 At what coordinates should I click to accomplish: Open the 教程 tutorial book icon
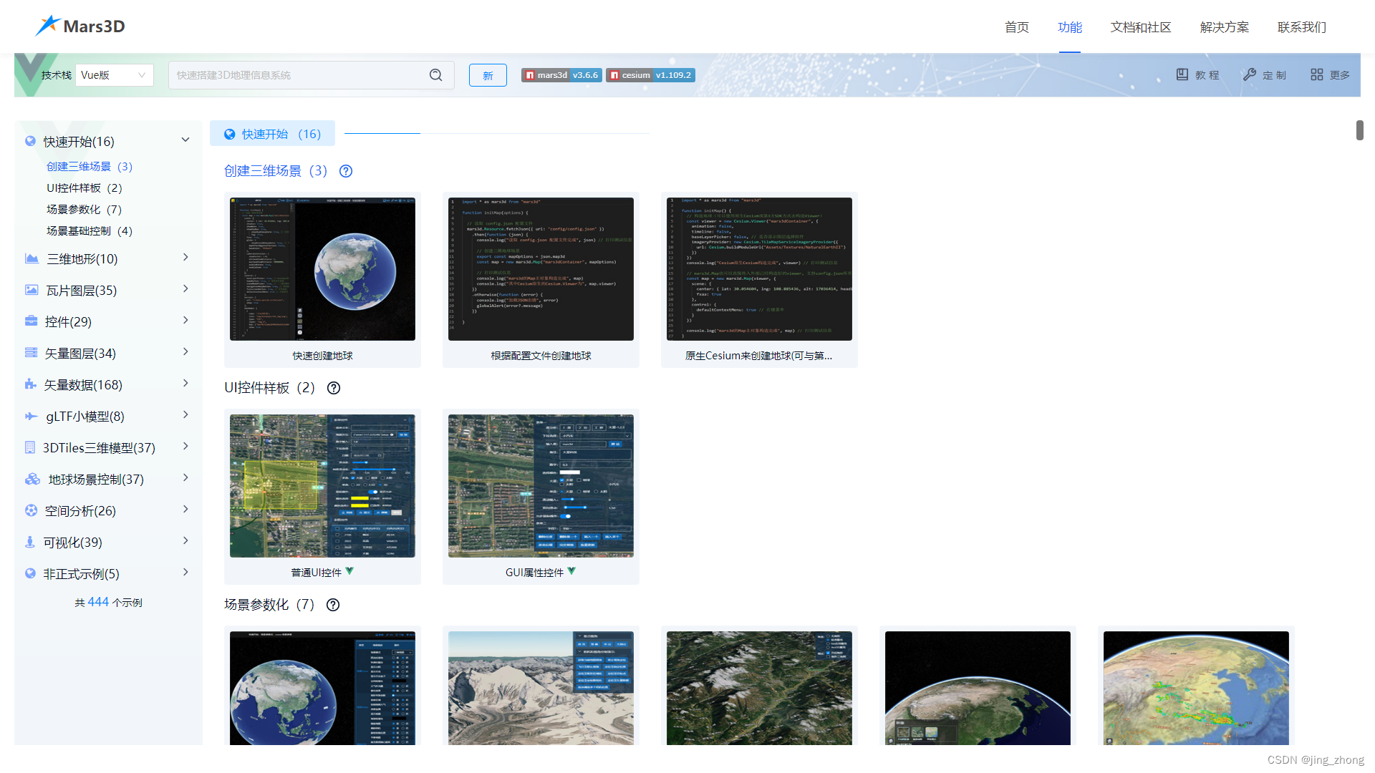[x=1182, y=74]
